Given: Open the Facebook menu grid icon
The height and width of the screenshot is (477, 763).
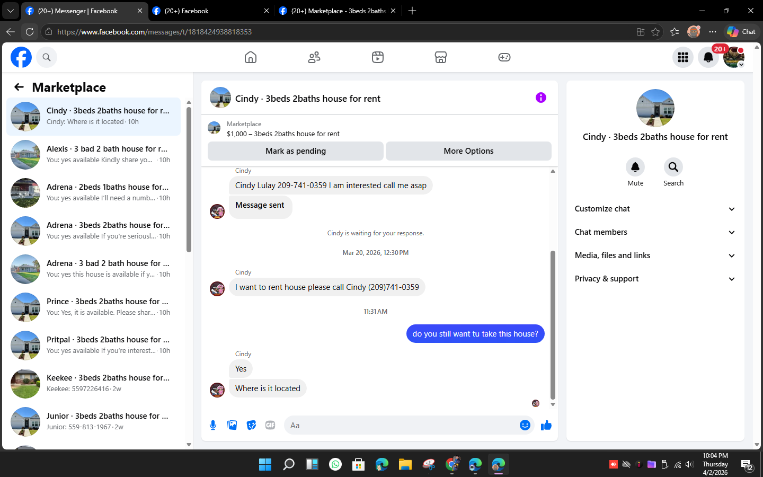Looking at the screenshot, I should click(x=683, y=57).
